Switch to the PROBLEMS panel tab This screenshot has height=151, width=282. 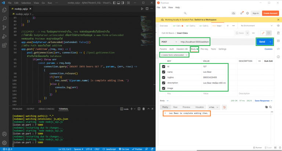coord(18,109)
